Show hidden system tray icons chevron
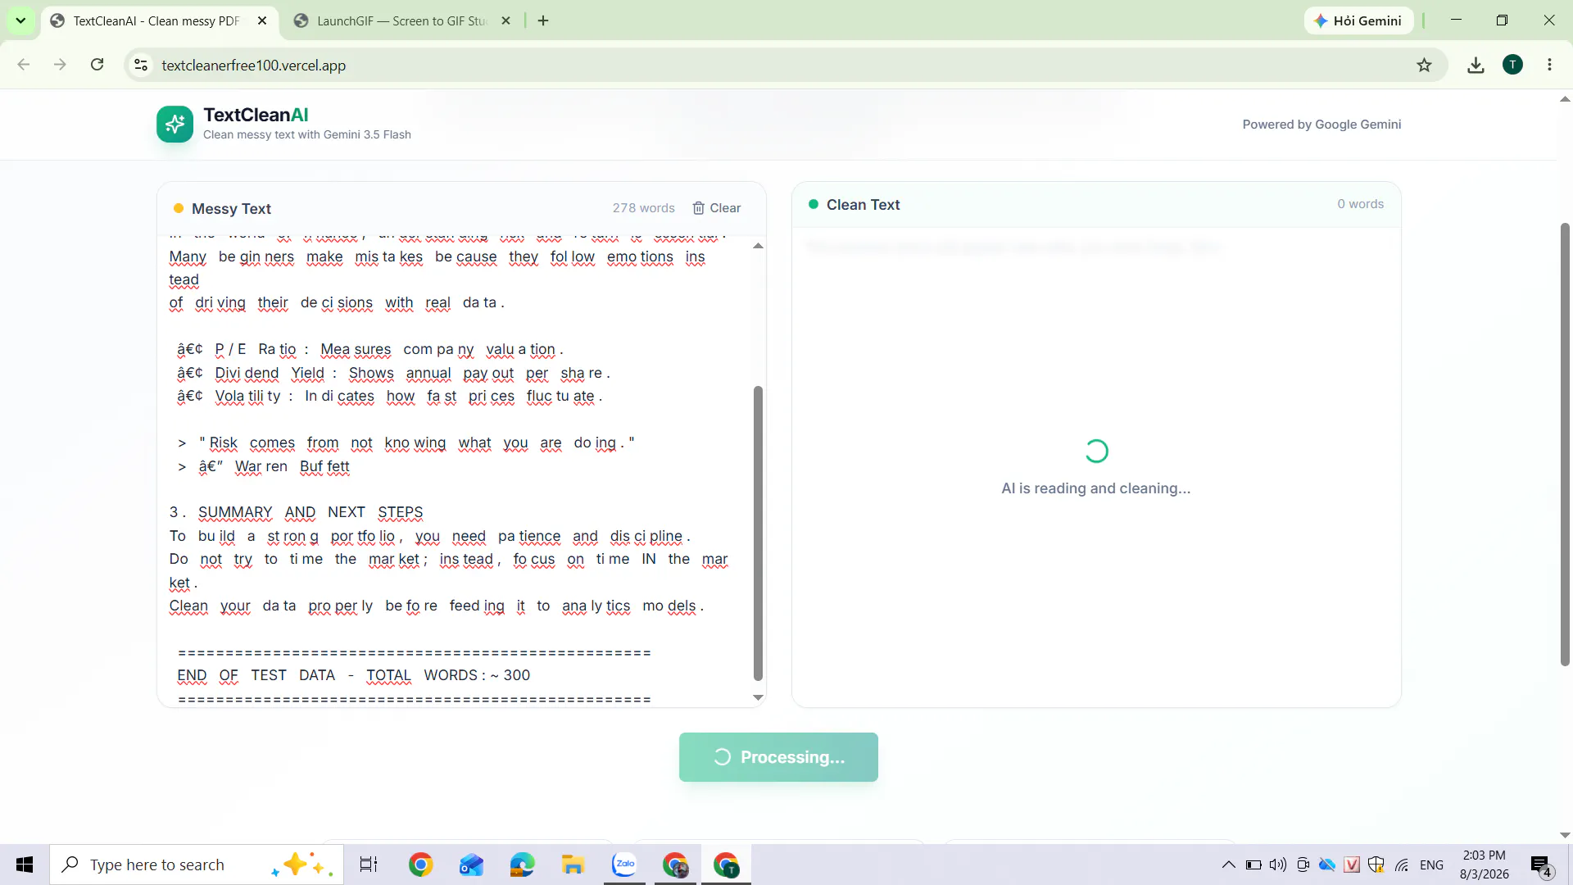 [1228, 865]
